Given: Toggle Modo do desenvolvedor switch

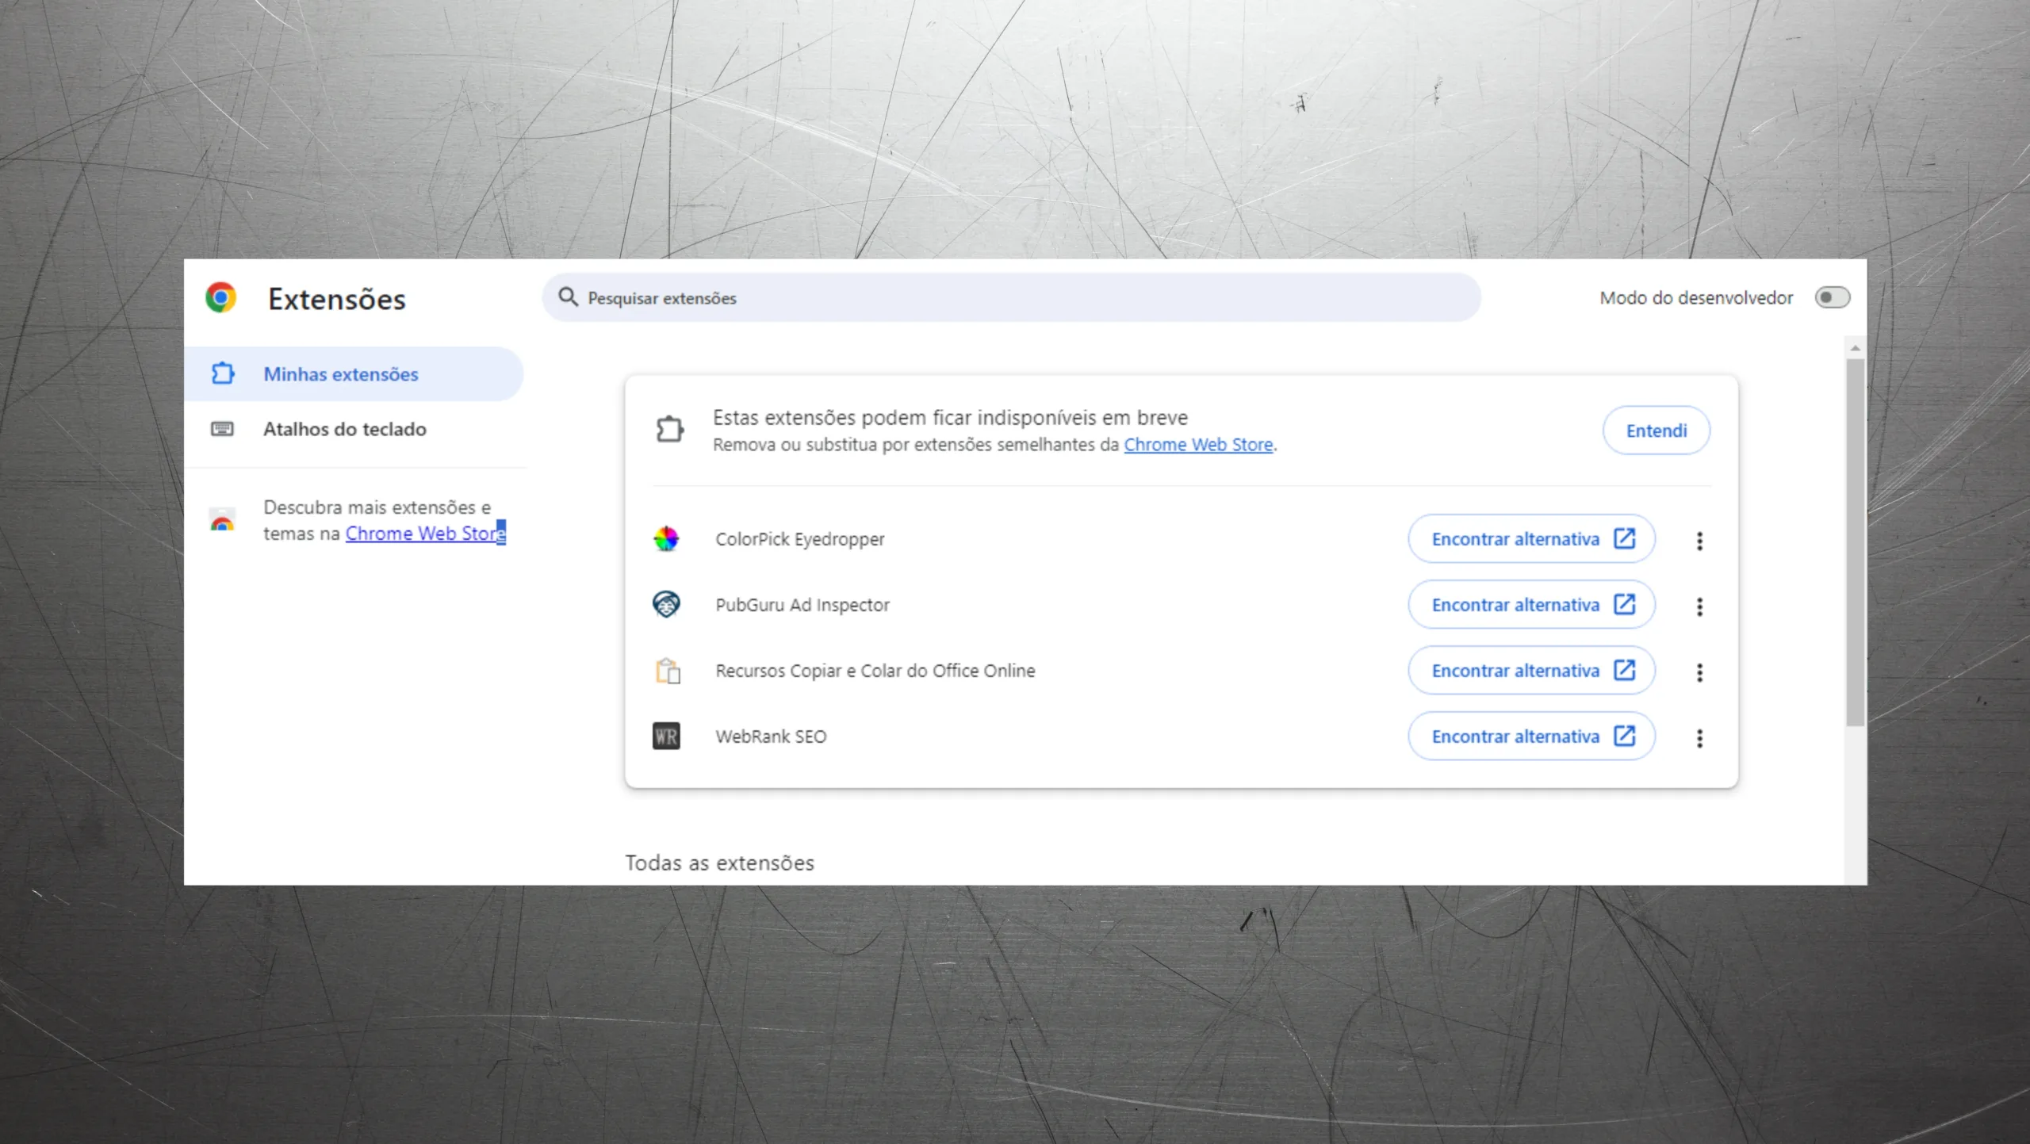Looking at the screenshot, I should pos(1833,297).
